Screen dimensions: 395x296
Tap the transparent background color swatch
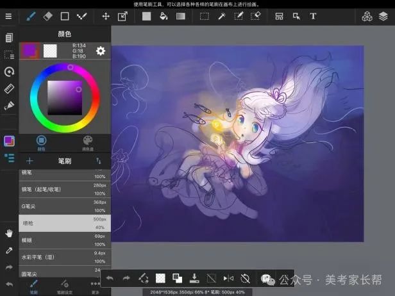(50, 51)
